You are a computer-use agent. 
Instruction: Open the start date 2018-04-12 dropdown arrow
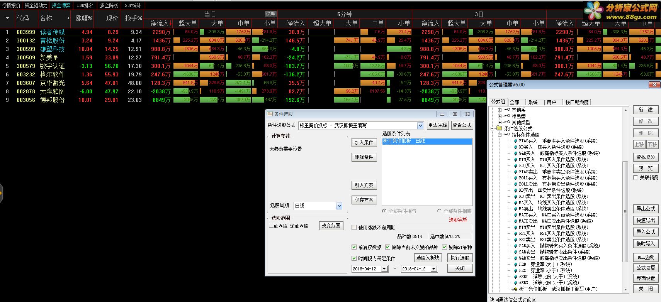click(384, 269)
